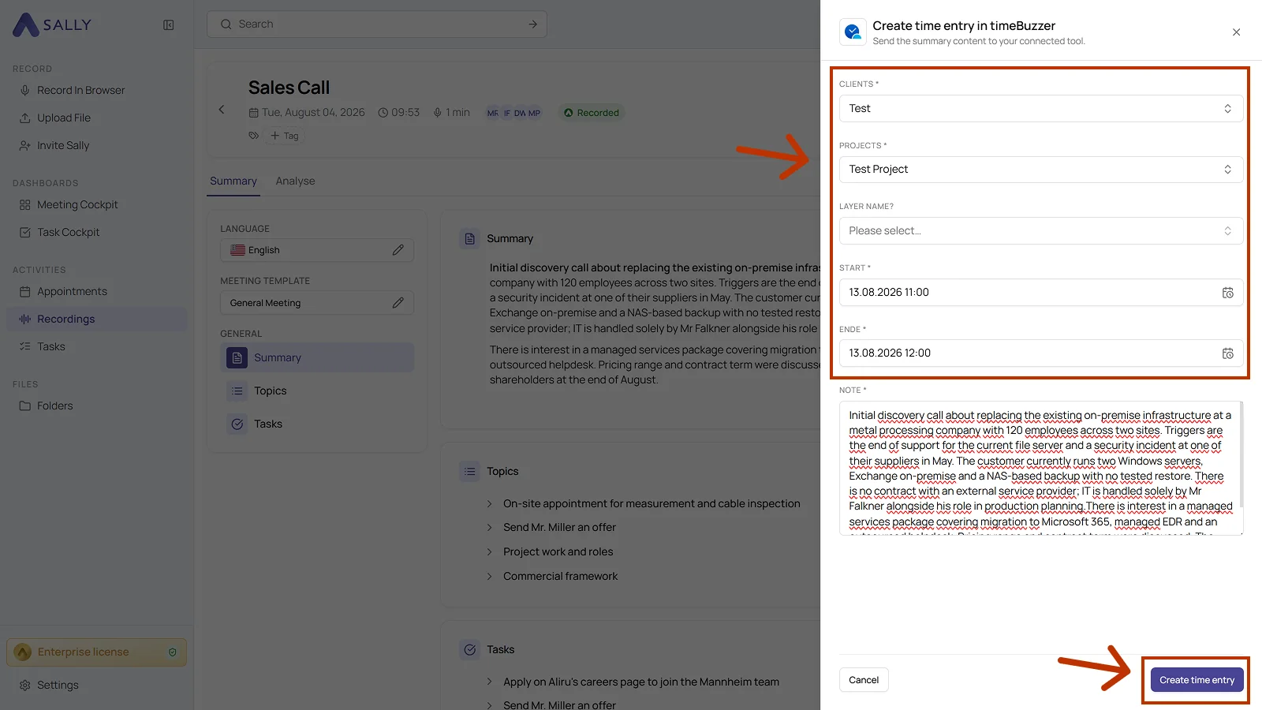Open the Layer Name dropdown
This screenshot has height=710, width=1262.
click(1041, 230)
